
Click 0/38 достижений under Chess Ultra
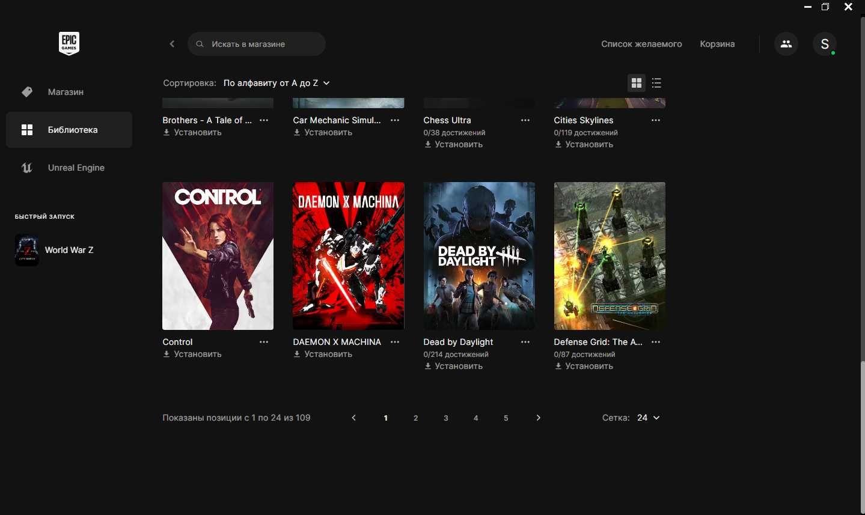[454, 133]
